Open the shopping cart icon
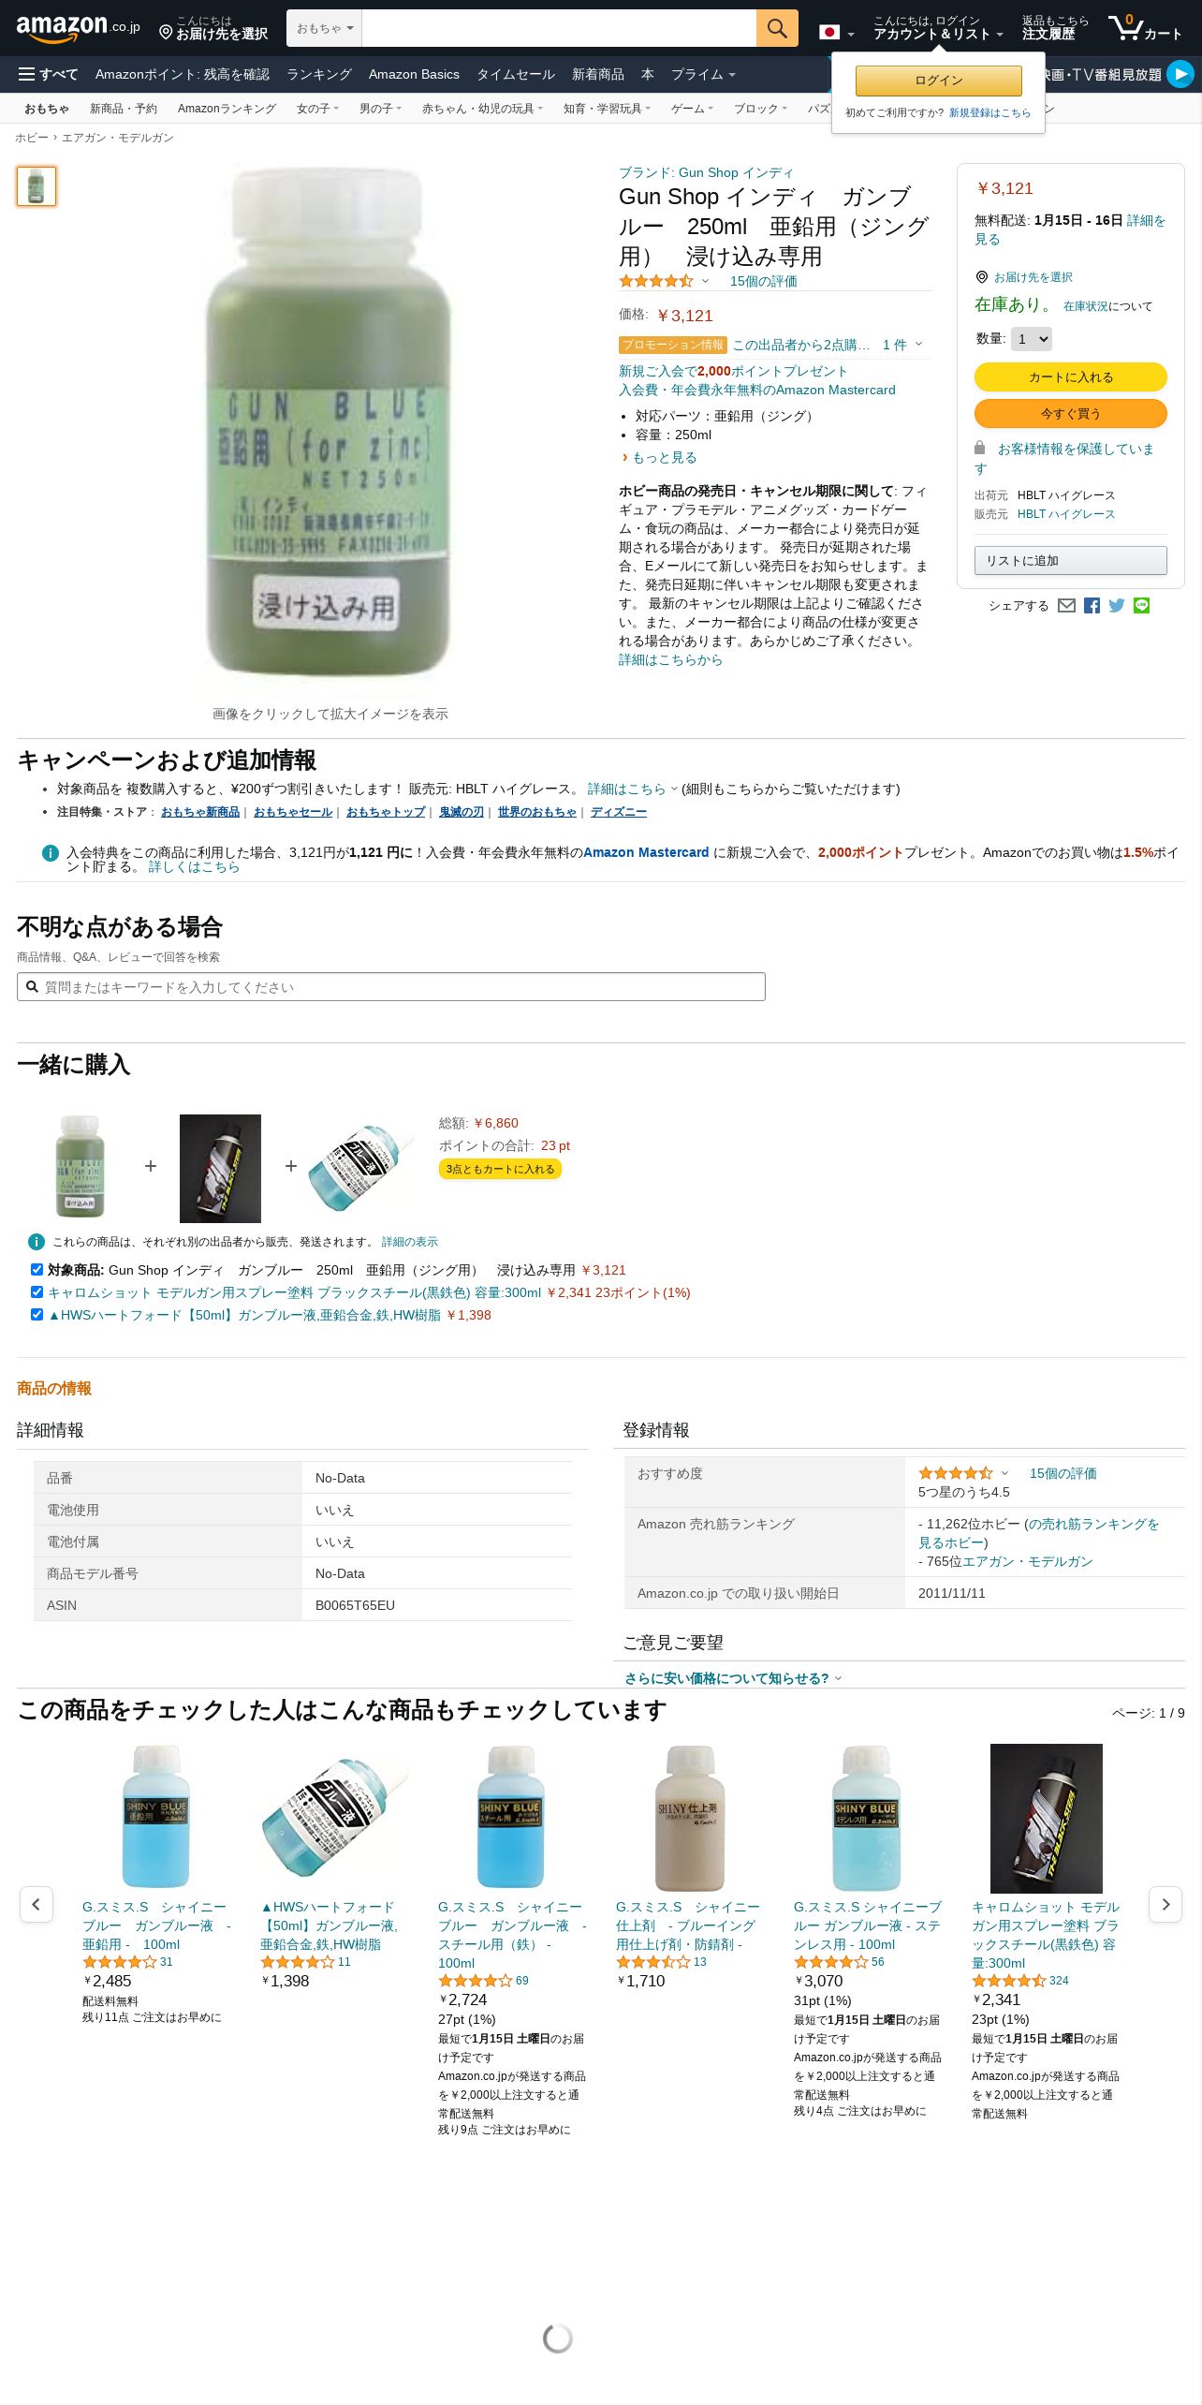 (1145, 28)
